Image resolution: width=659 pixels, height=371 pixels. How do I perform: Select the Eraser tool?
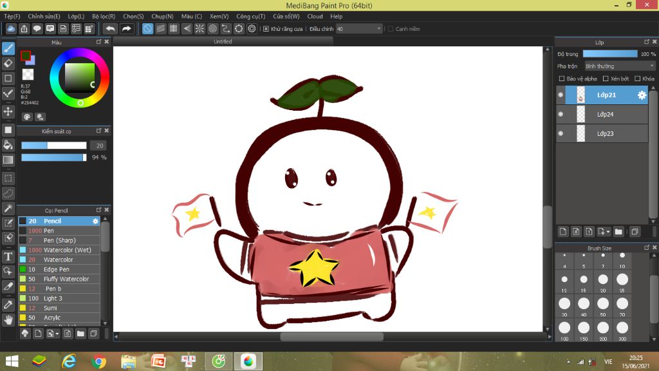pyautogui.click(x=8, y=63)
